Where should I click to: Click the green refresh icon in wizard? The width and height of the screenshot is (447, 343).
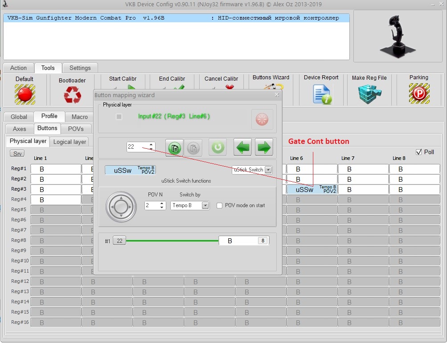(x=218, y=147)
